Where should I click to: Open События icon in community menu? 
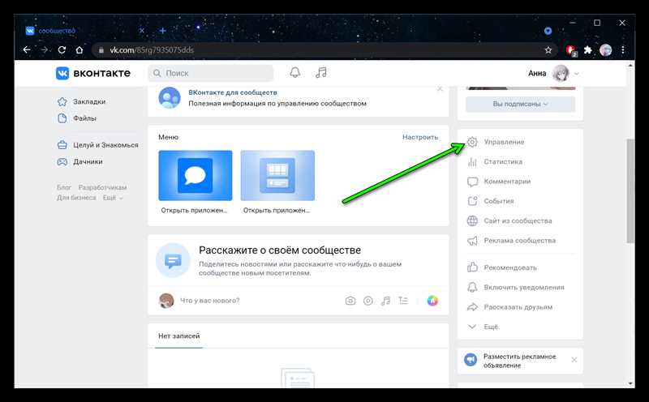(472, 201)
